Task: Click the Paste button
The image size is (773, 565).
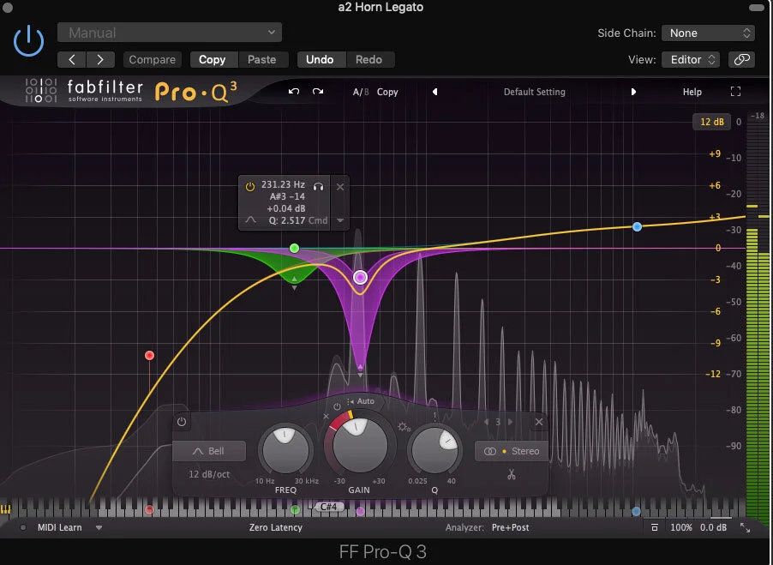Action: tap(261, 60)
